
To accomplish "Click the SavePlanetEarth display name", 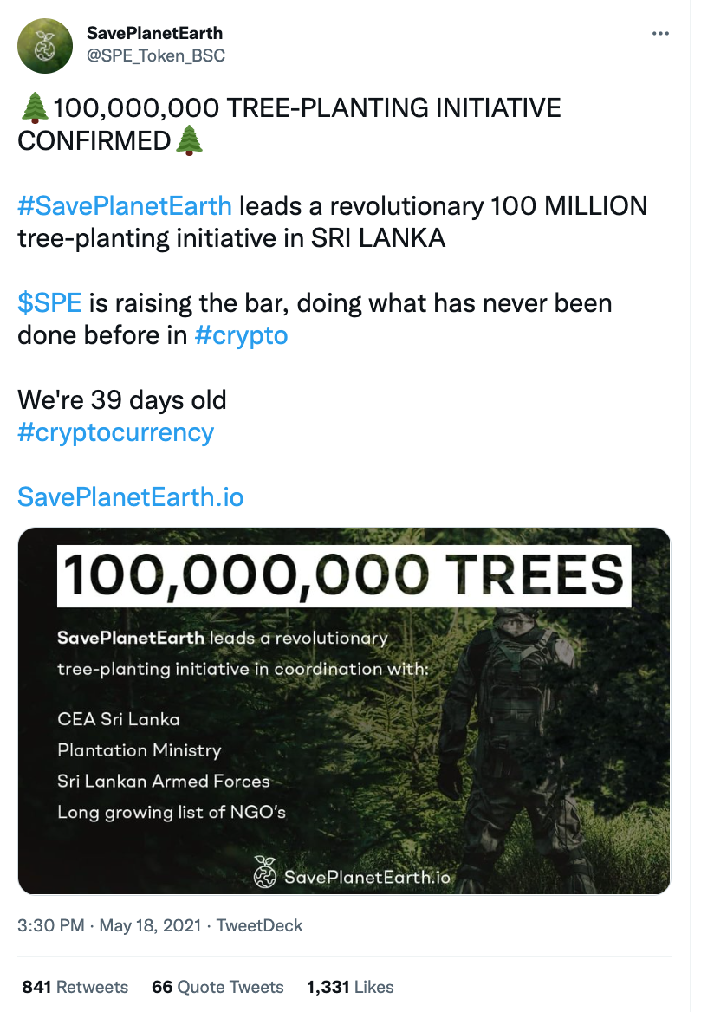I will tap(154, 34).
